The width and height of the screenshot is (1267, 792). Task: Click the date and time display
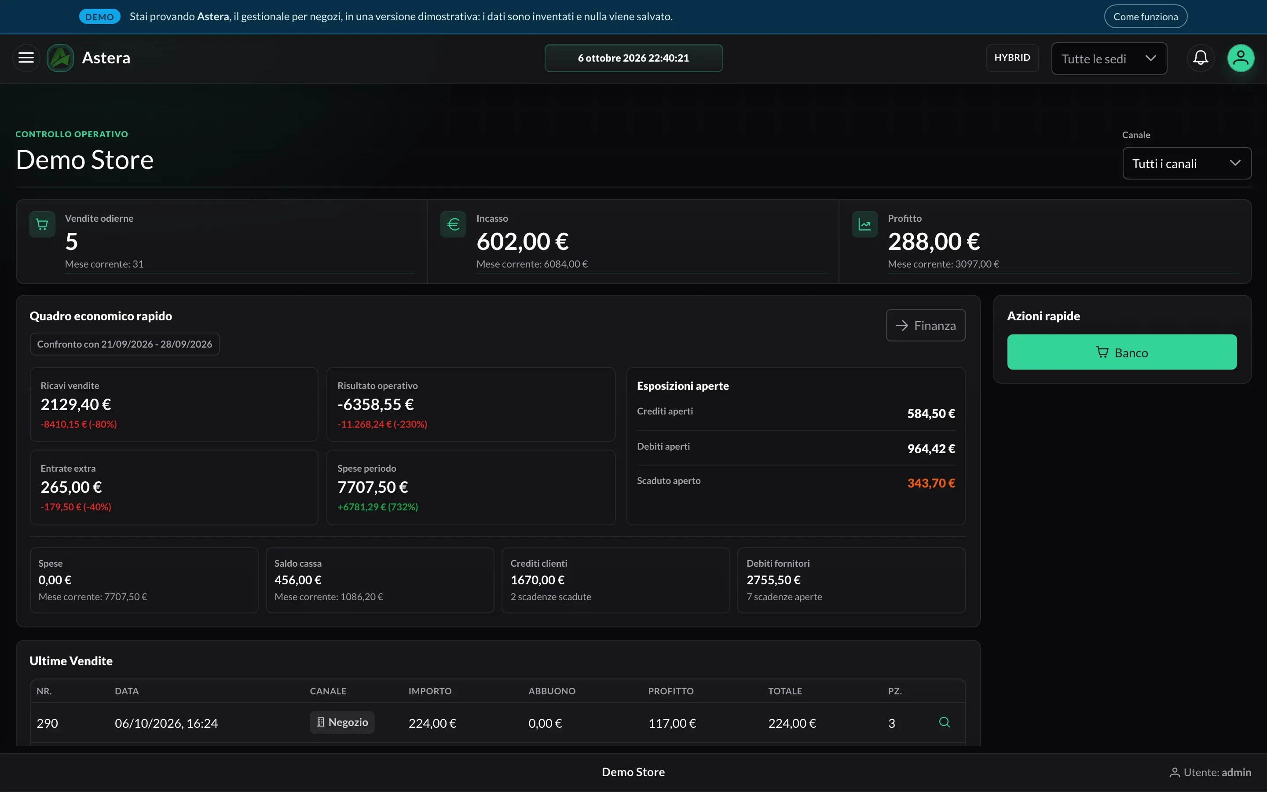(x=633, y=58)
